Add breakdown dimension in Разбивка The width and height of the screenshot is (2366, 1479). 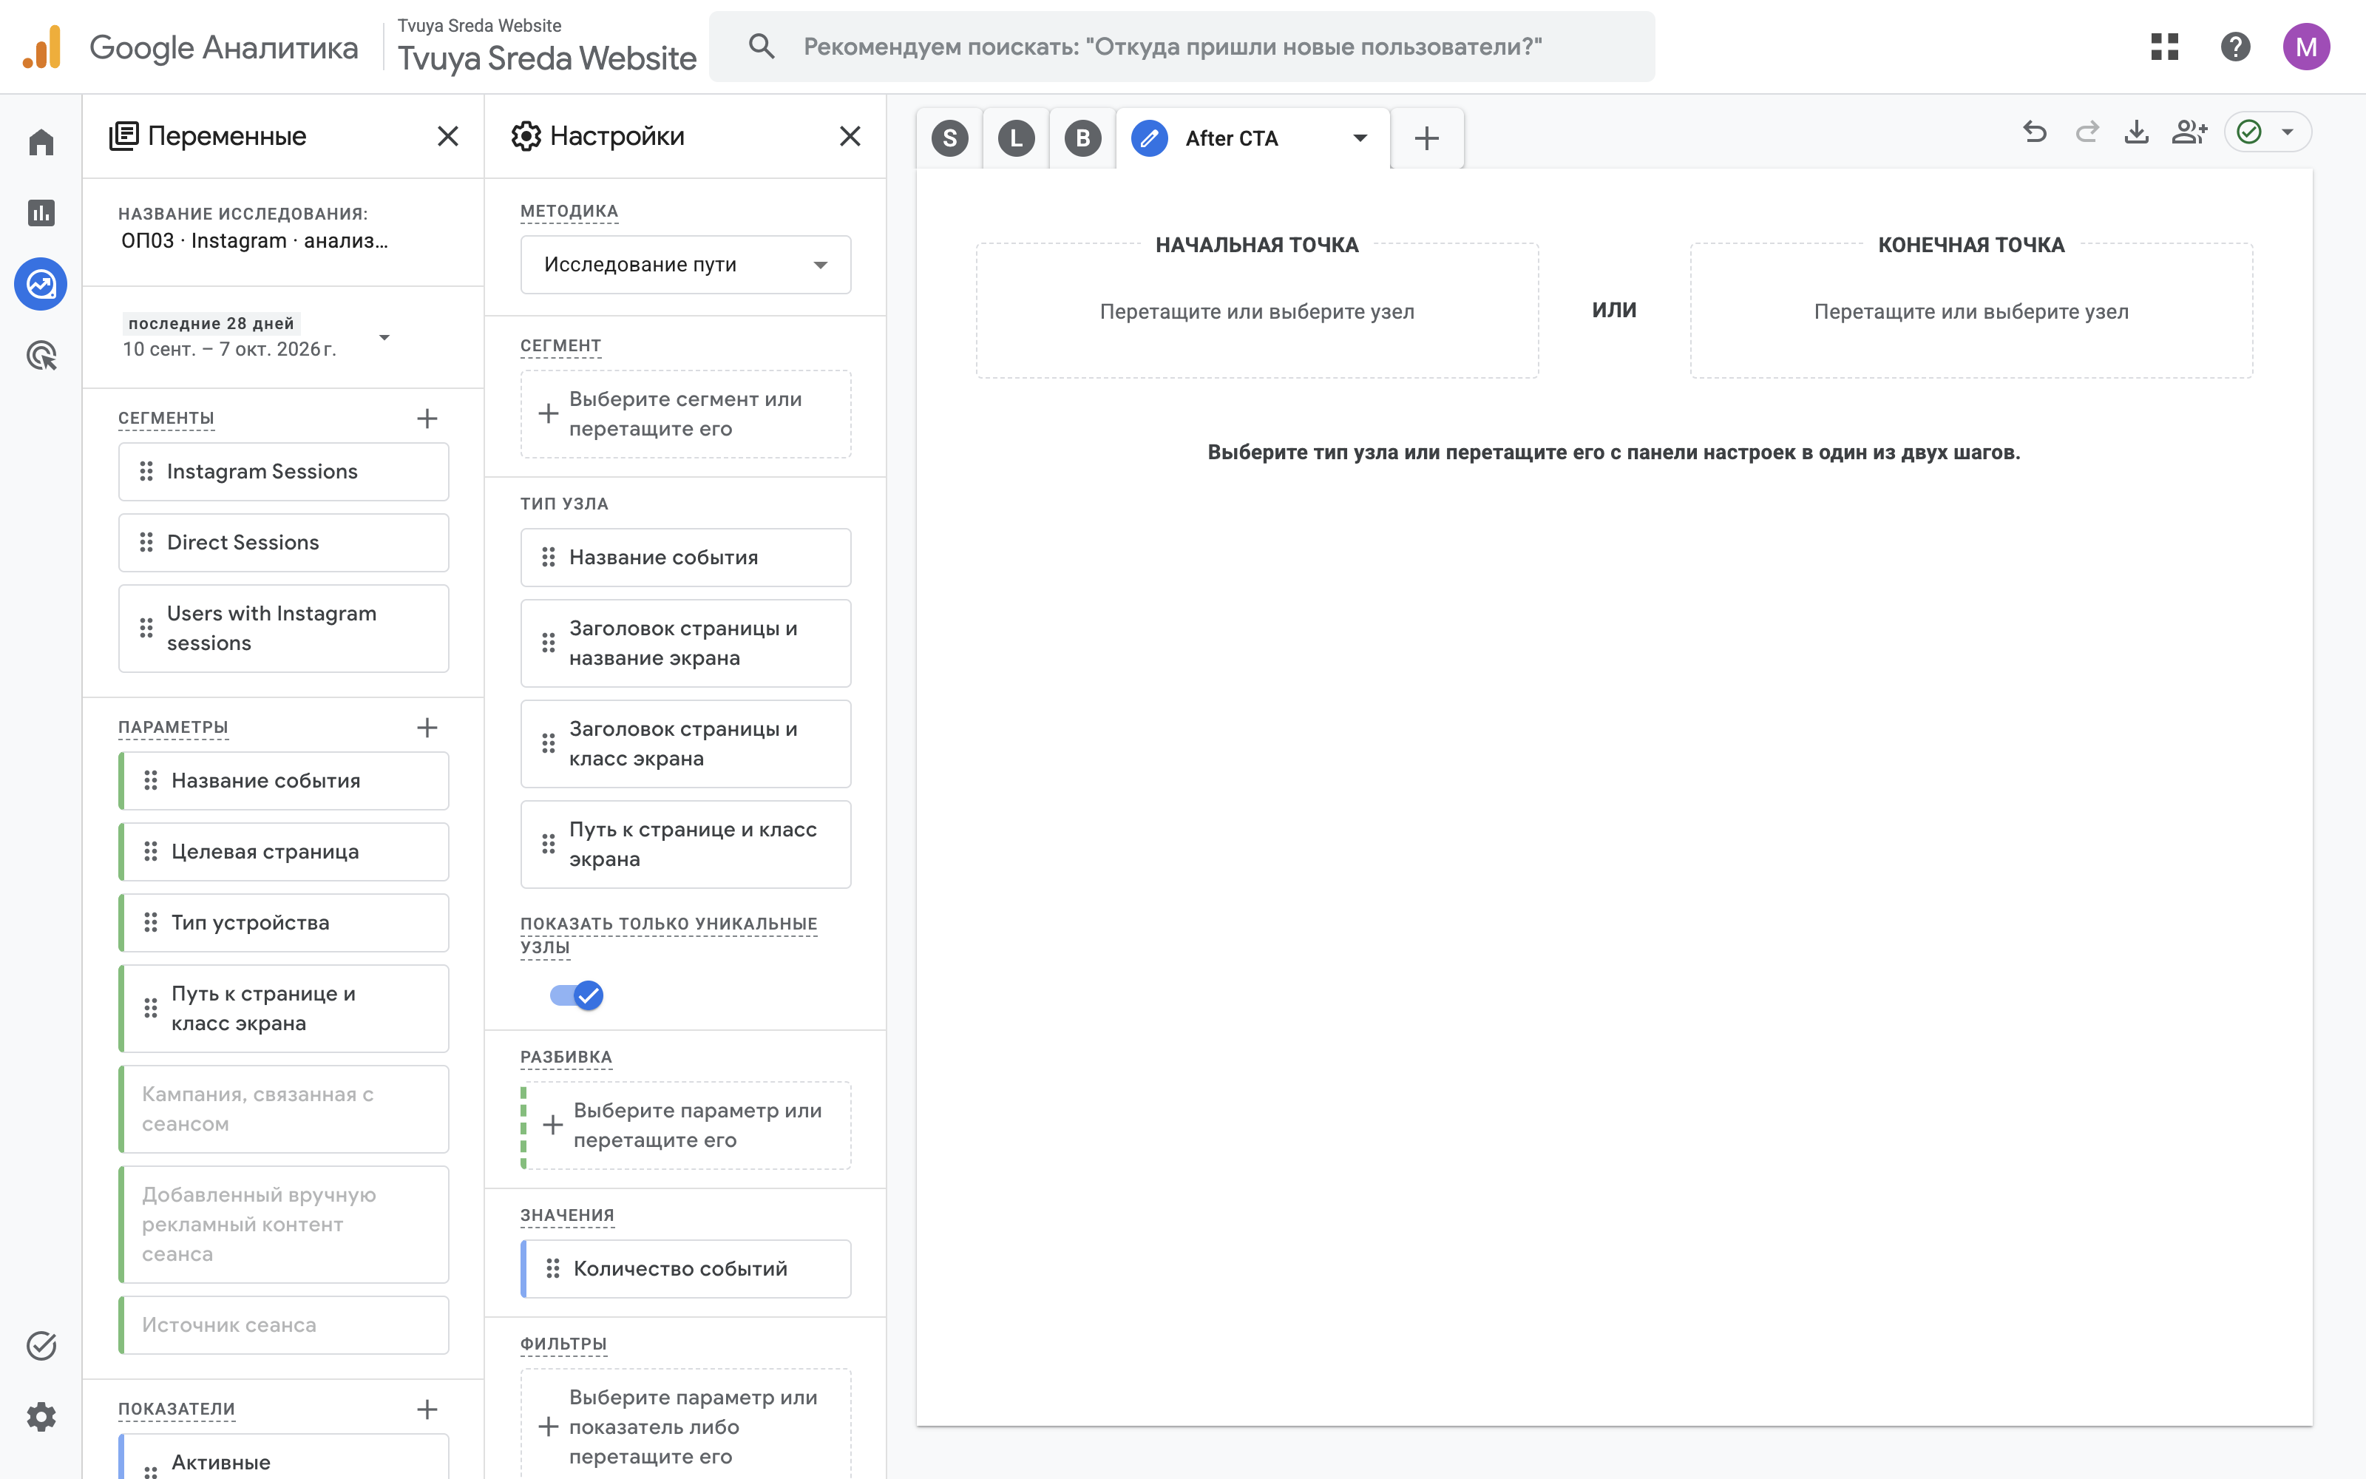685,1126
